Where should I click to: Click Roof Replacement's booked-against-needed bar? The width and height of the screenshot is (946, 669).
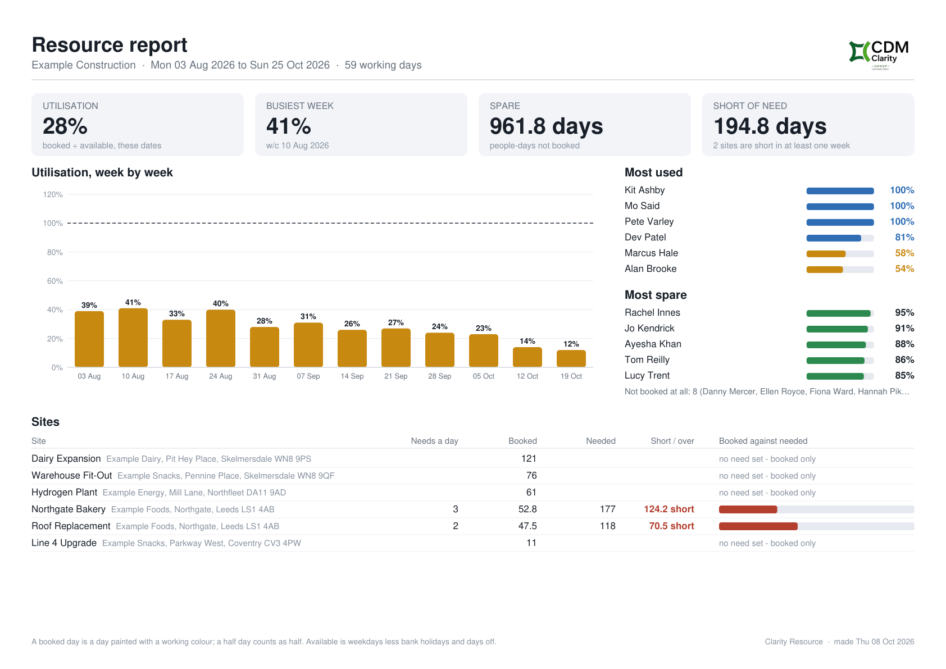click(817, 526)
